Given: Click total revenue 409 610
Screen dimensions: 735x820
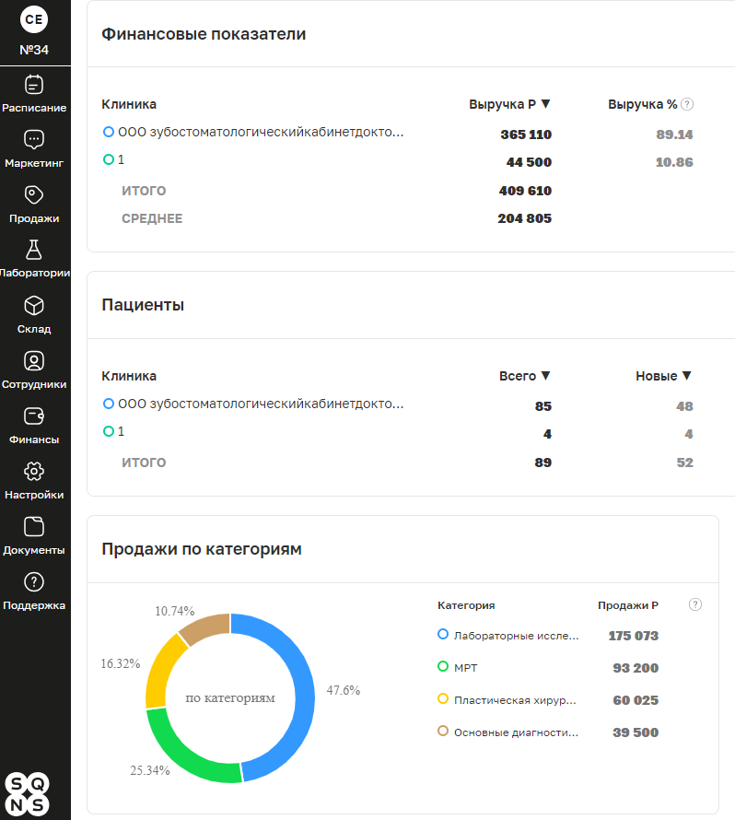Looking at the screenshot, I should tap(525, 191).
